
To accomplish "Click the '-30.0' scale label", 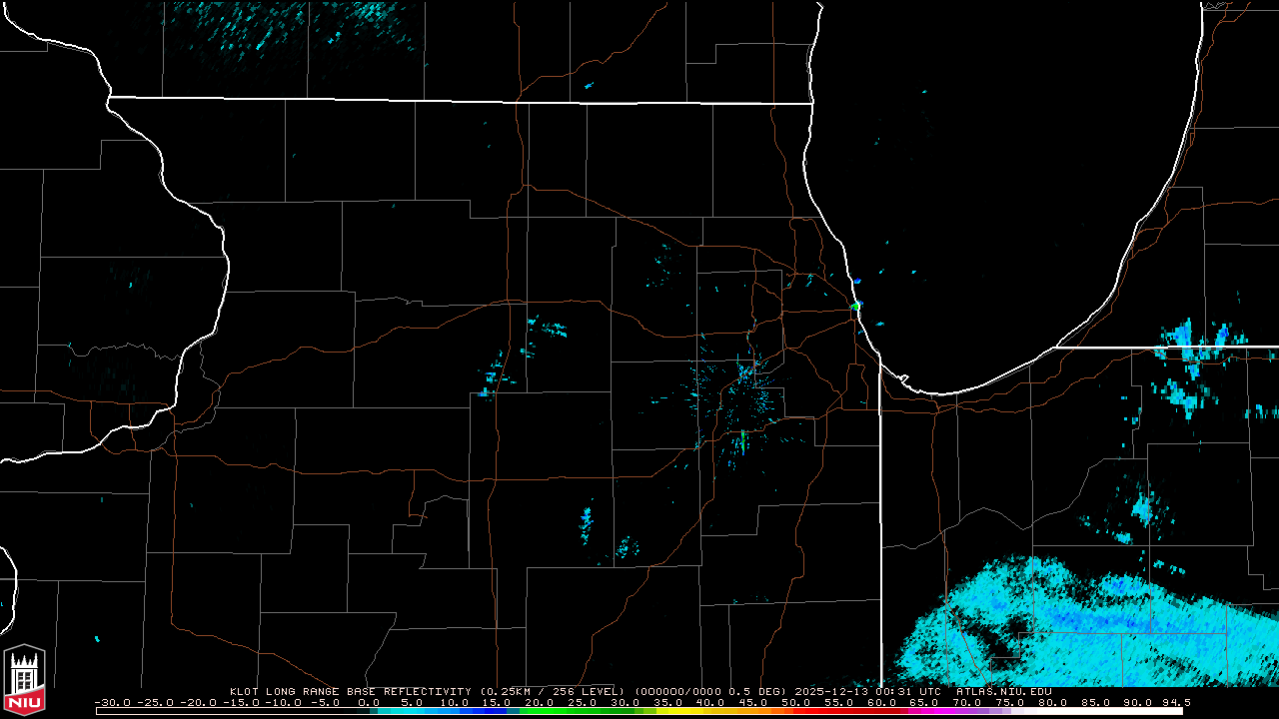I will [112, 702].
